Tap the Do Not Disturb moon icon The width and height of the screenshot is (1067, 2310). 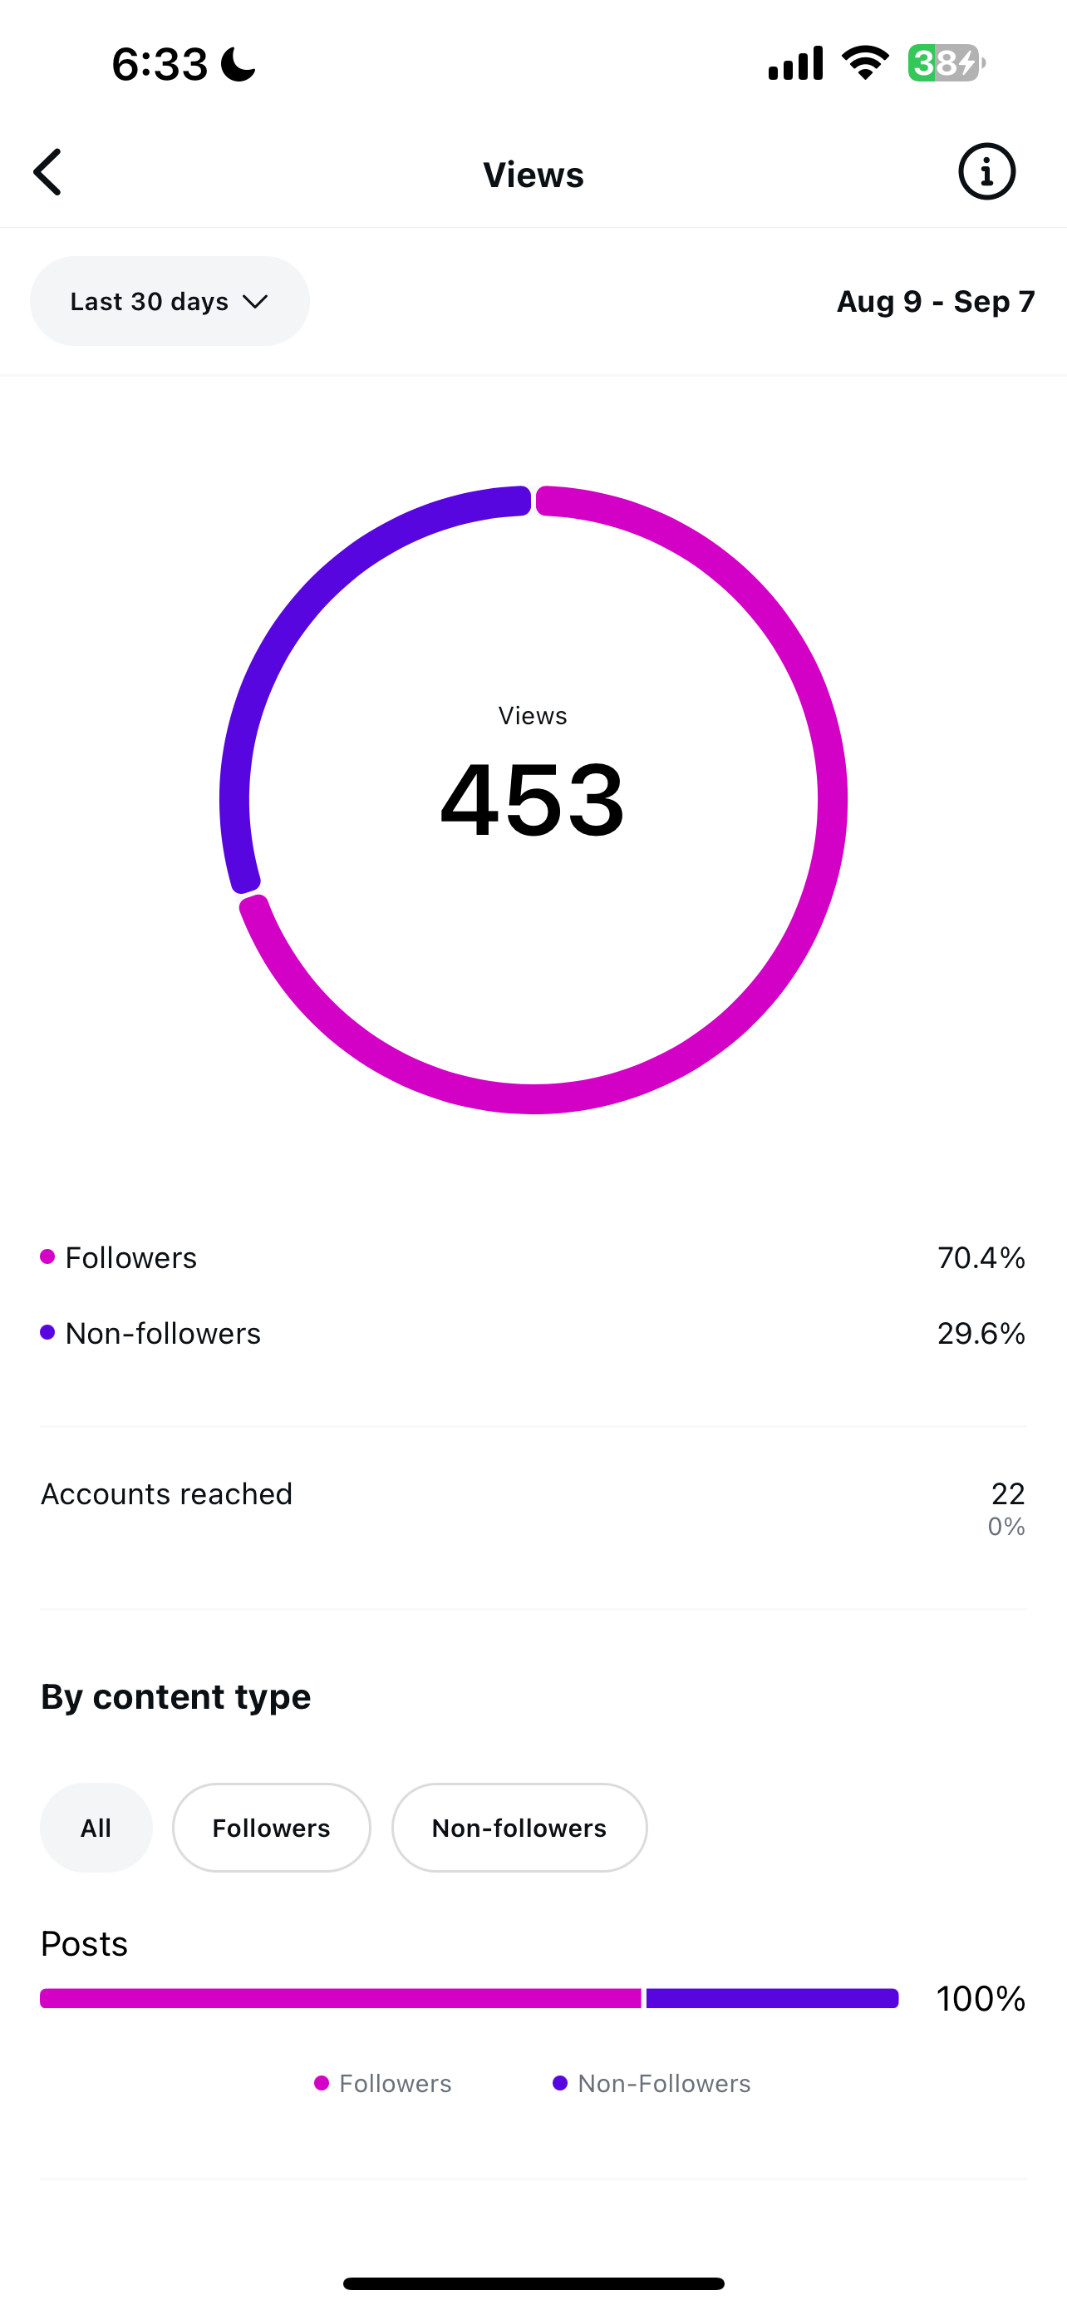coord(238,65)
